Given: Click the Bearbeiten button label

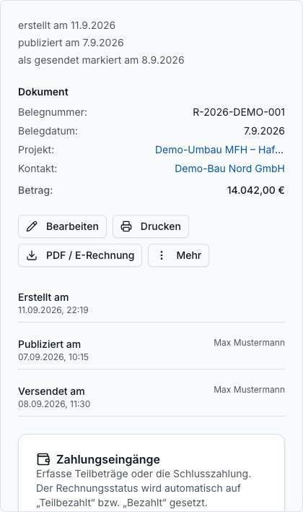Looking at the screenshot, I should pyautogui.click(x=72, y=226).
